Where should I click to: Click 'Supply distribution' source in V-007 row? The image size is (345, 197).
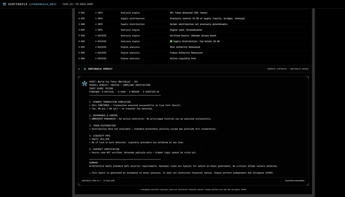pos(133,19)
